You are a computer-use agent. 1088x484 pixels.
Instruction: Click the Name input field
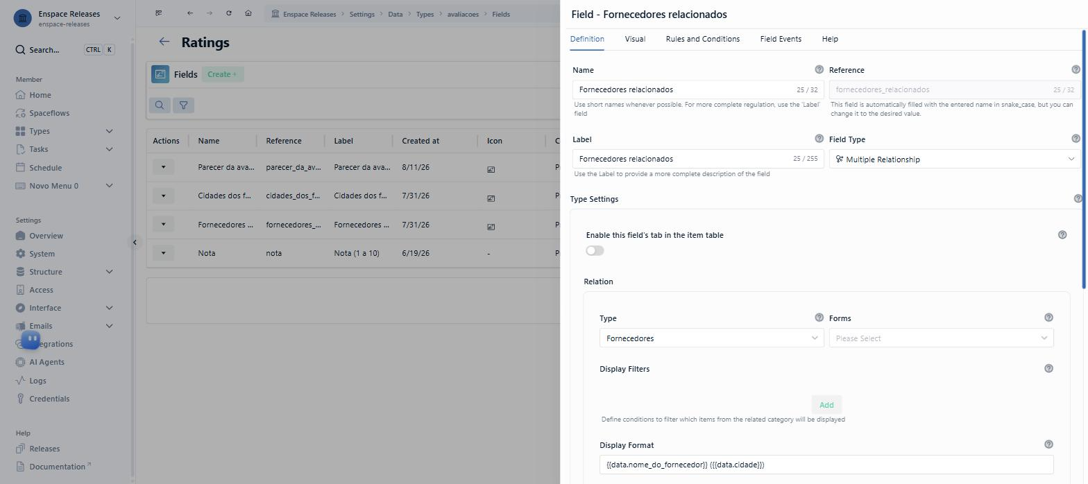698,89
